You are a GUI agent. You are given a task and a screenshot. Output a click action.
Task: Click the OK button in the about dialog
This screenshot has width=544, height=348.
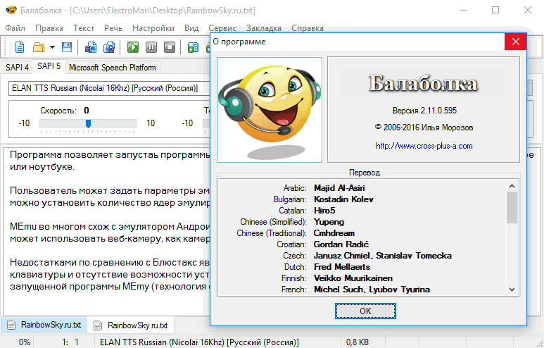(x=365, y=311)
